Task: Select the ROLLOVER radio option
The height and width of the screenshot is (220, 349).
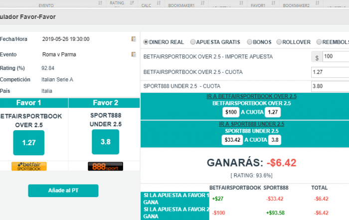Action: 279,42
